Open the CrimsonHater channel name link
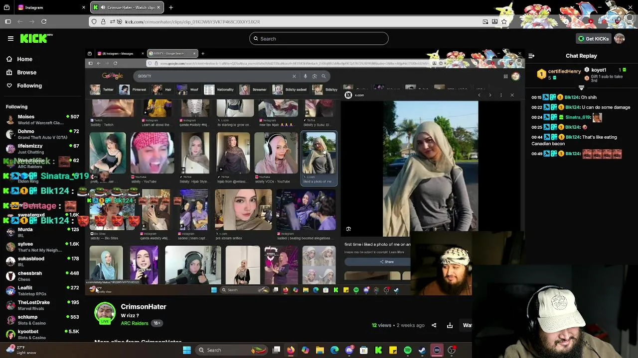The image size is (638, 358). [144, 307]
